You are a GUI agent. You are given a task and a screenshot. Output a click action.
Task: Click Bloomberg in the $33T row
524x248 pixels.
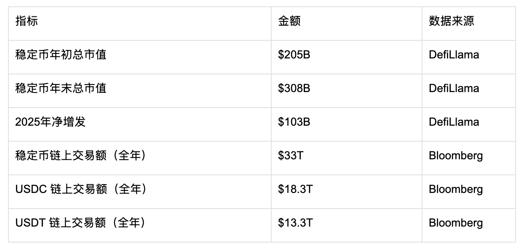[x=456, y=156]
